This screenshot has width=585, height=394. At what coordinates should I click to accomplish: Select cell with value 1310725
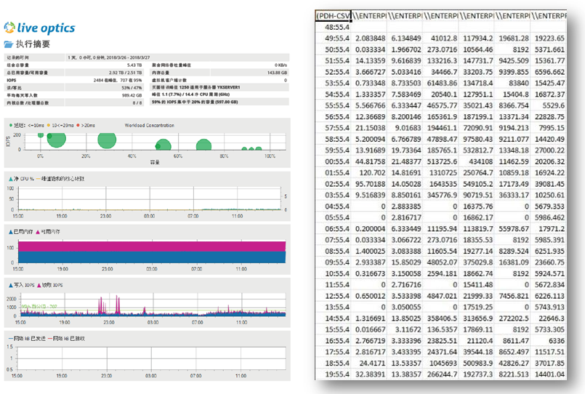pyautogui.click(x=440, y=173)
